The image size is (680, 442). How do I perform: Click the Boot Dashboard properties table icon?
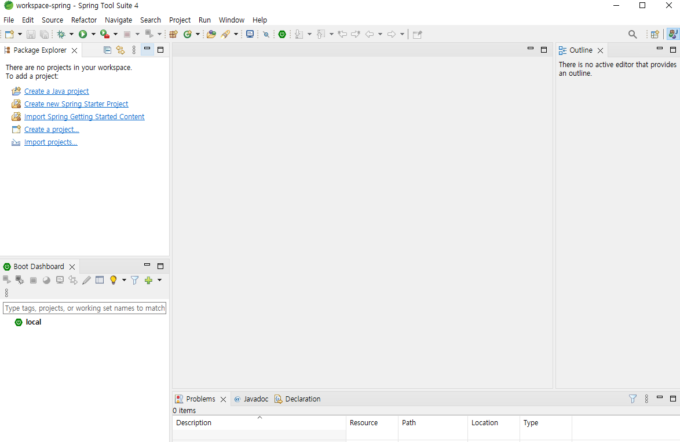[100, 280]
